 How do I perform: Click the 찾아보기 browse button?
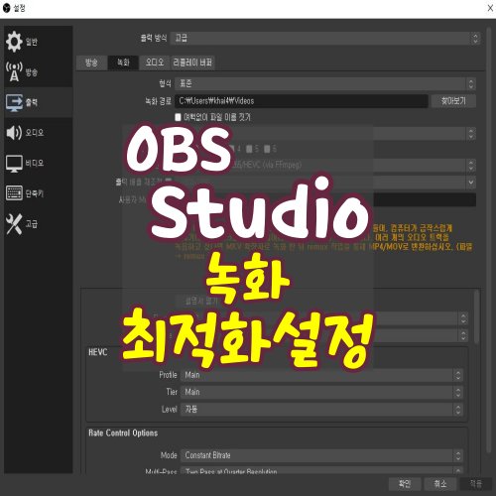[453, 101]
